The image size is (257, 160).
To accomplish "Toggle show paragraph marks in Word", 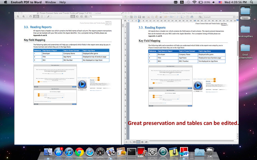I will [177, 17].
